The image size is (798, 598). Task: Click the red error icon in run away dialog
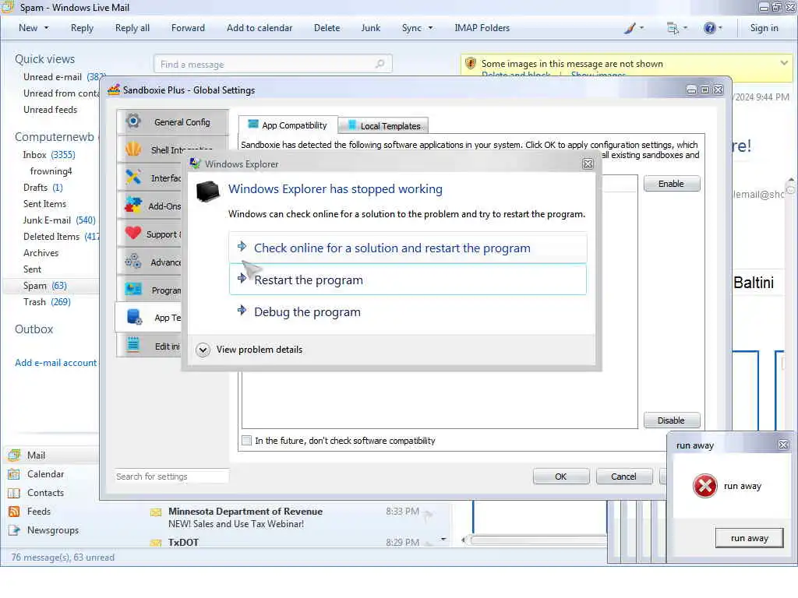[x=704, y=486]
